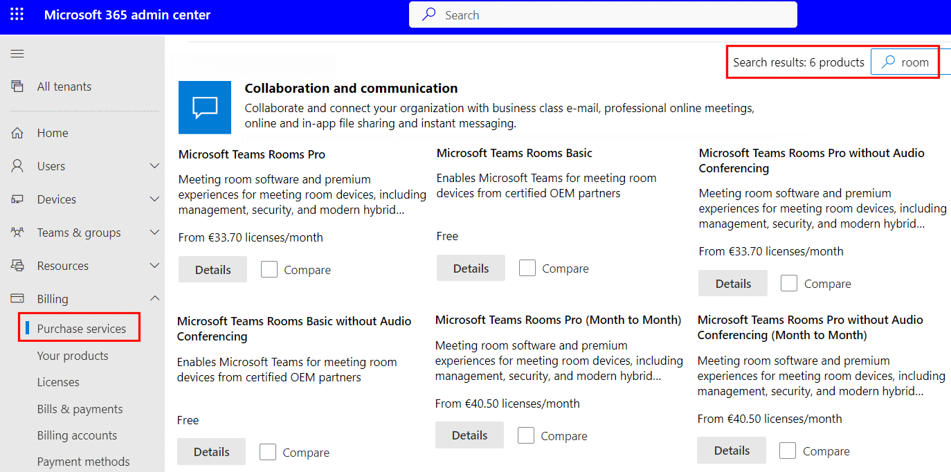Screen dimensions: 951x472
Task: Select Licenses in the Billing menu
Action: click(x=58, y=382)
